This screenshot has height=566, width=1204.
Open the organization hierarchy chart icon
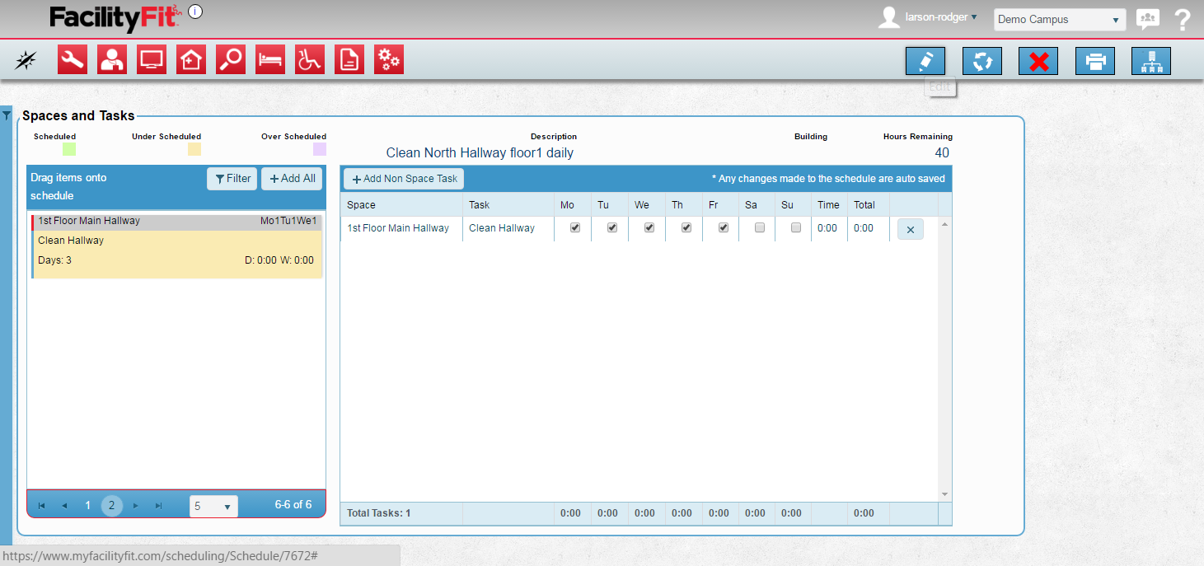tap(1150, 61)
